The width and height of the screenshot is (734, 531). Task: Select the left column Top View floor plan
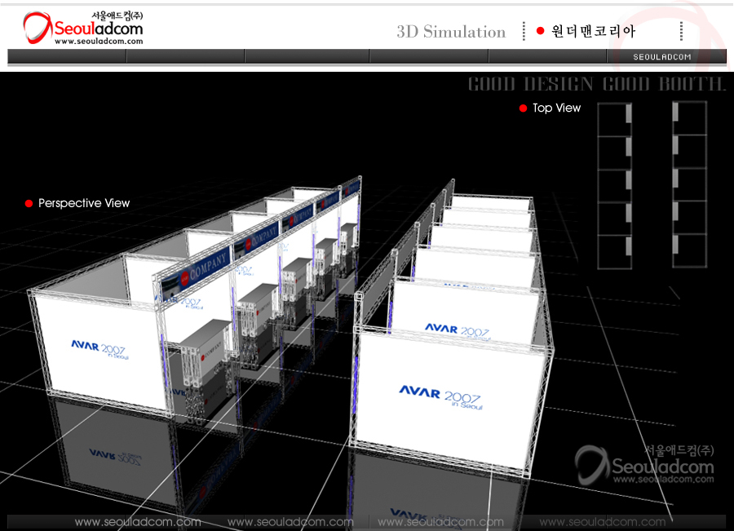coord(614,185)
